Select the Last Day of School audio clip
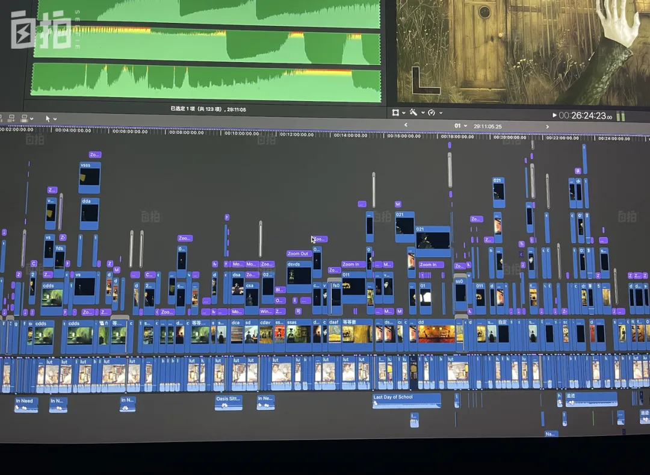 (x=406, y=401)
